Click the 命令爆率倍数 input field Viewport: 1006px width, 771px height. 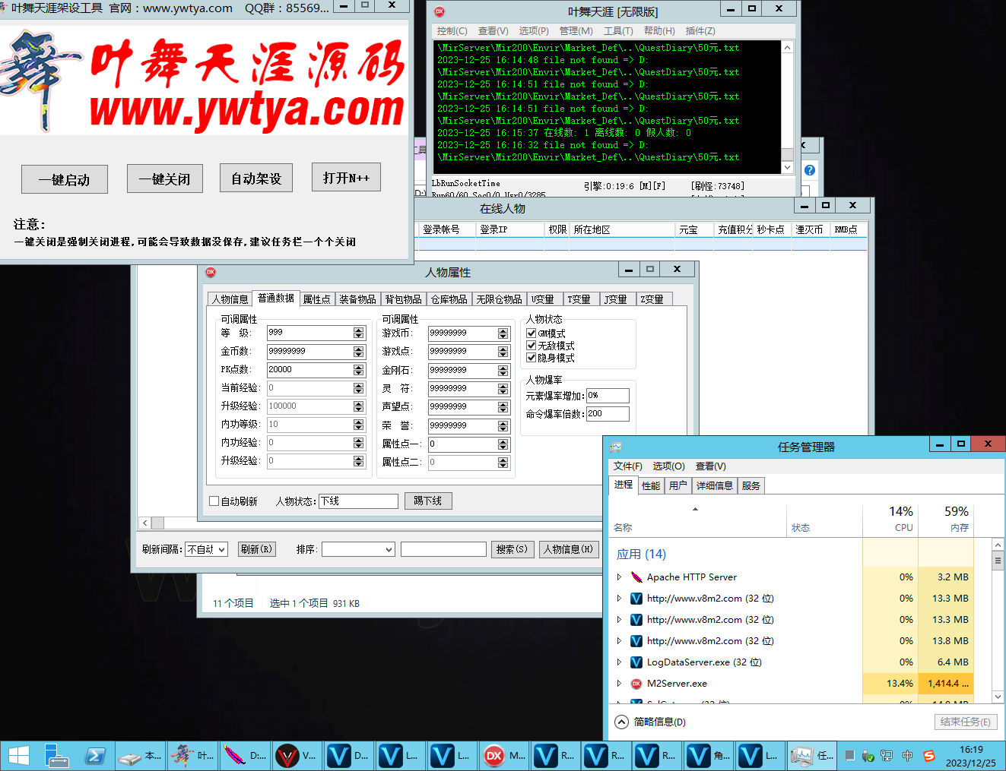[608, 414]
